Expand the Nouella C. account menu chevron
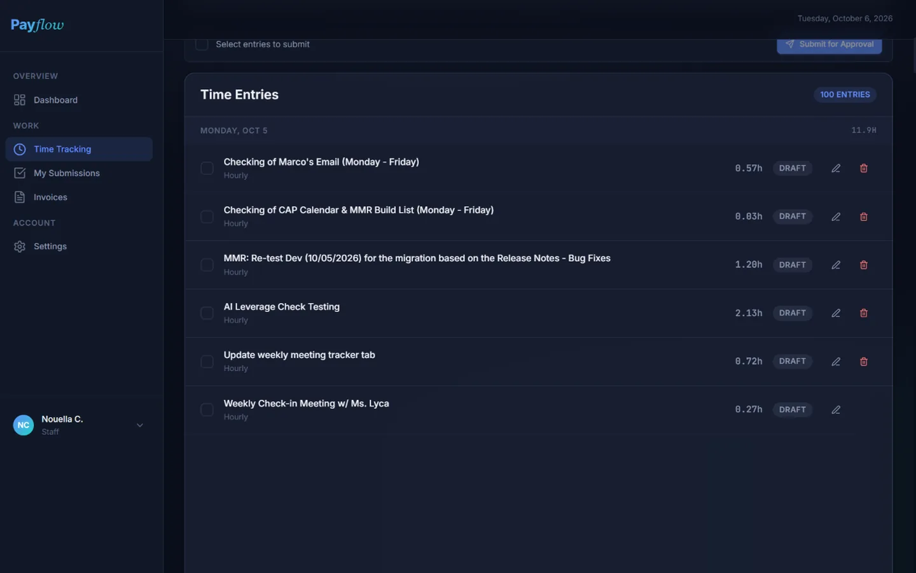 point(140,425)
